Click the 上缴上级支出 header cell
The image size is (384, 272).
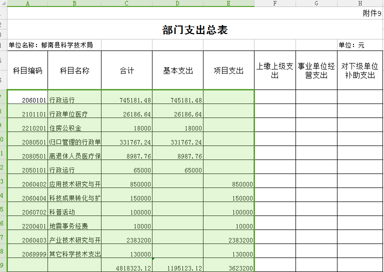274,70
